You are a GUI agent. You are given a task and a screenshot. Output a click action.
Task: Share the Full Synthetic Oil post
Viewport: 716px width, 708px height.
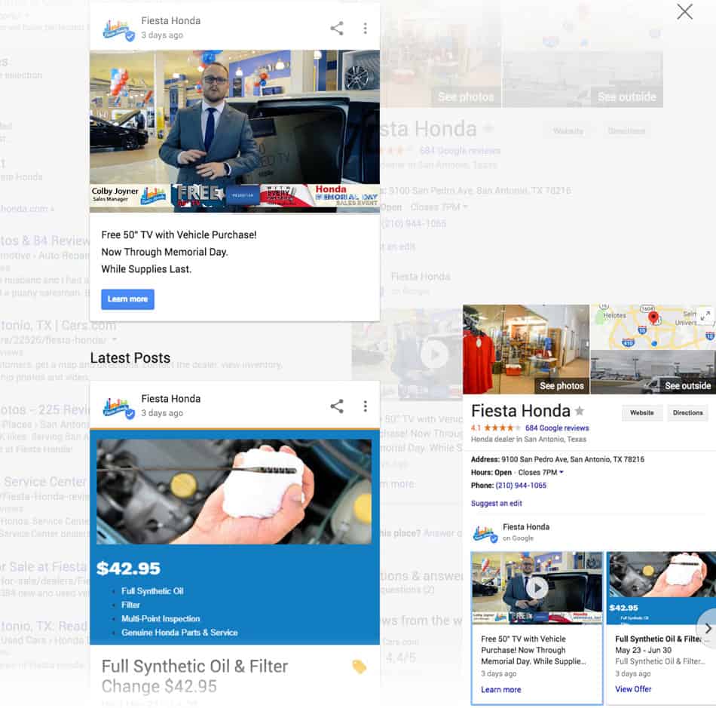[x=337, y=406]
